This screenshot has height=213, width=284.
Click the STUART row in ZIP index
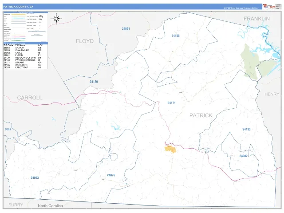(26, 63)
